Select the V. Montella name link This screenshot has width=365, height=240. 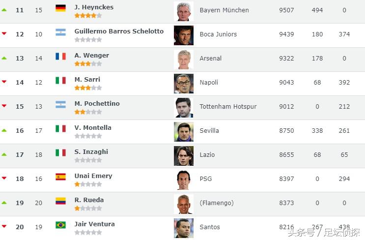93,127
